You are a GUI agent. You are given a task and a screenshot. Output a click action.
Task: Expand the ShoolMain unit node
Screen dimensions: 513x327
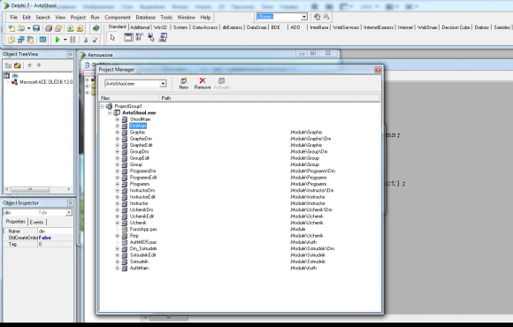tap(117, 119)
